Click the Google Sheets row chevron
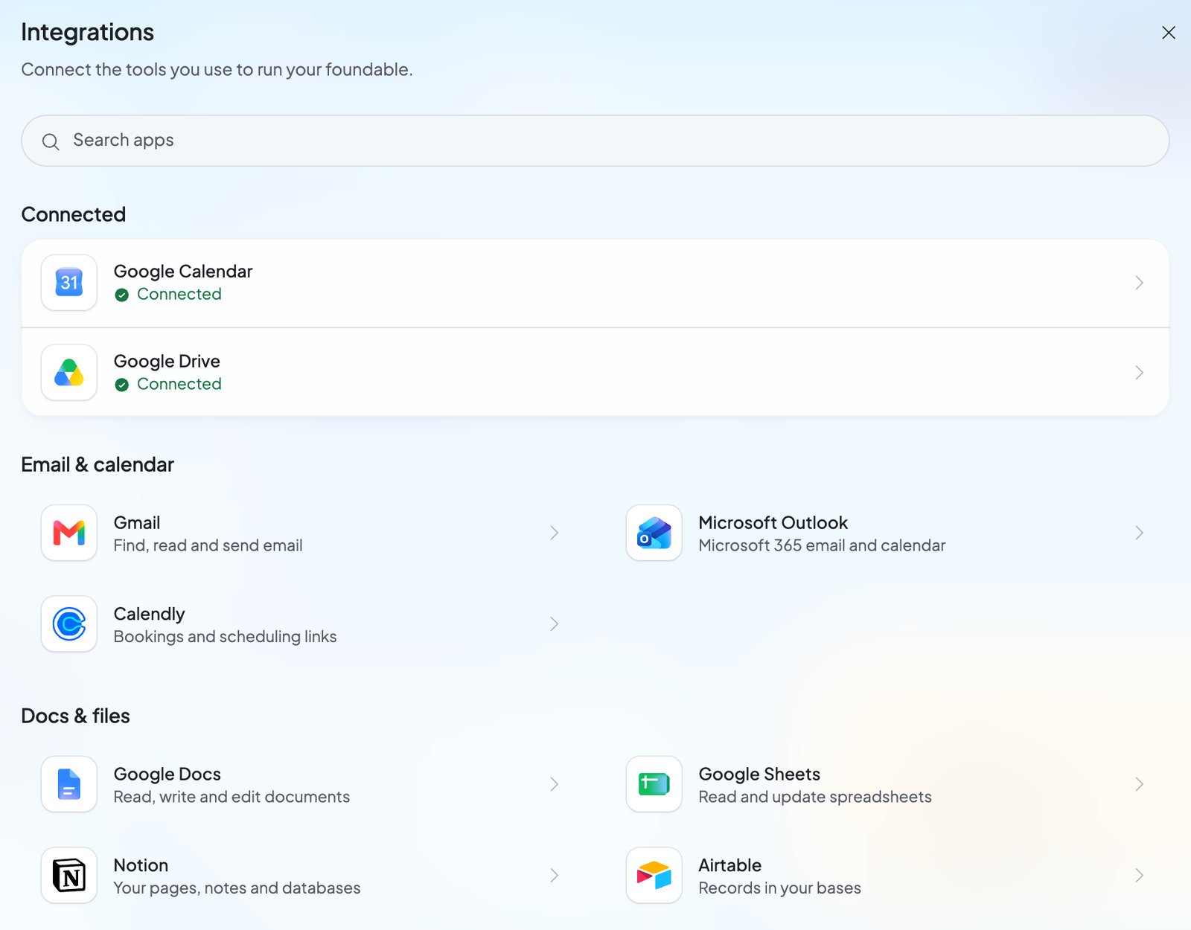 1139,784
